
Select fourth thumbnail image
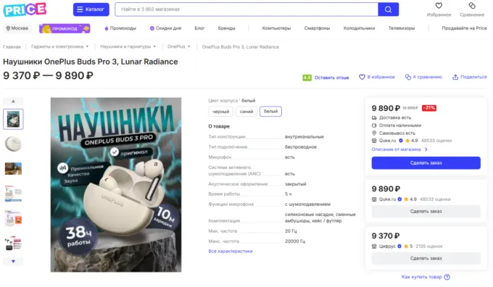pos(13,194)
